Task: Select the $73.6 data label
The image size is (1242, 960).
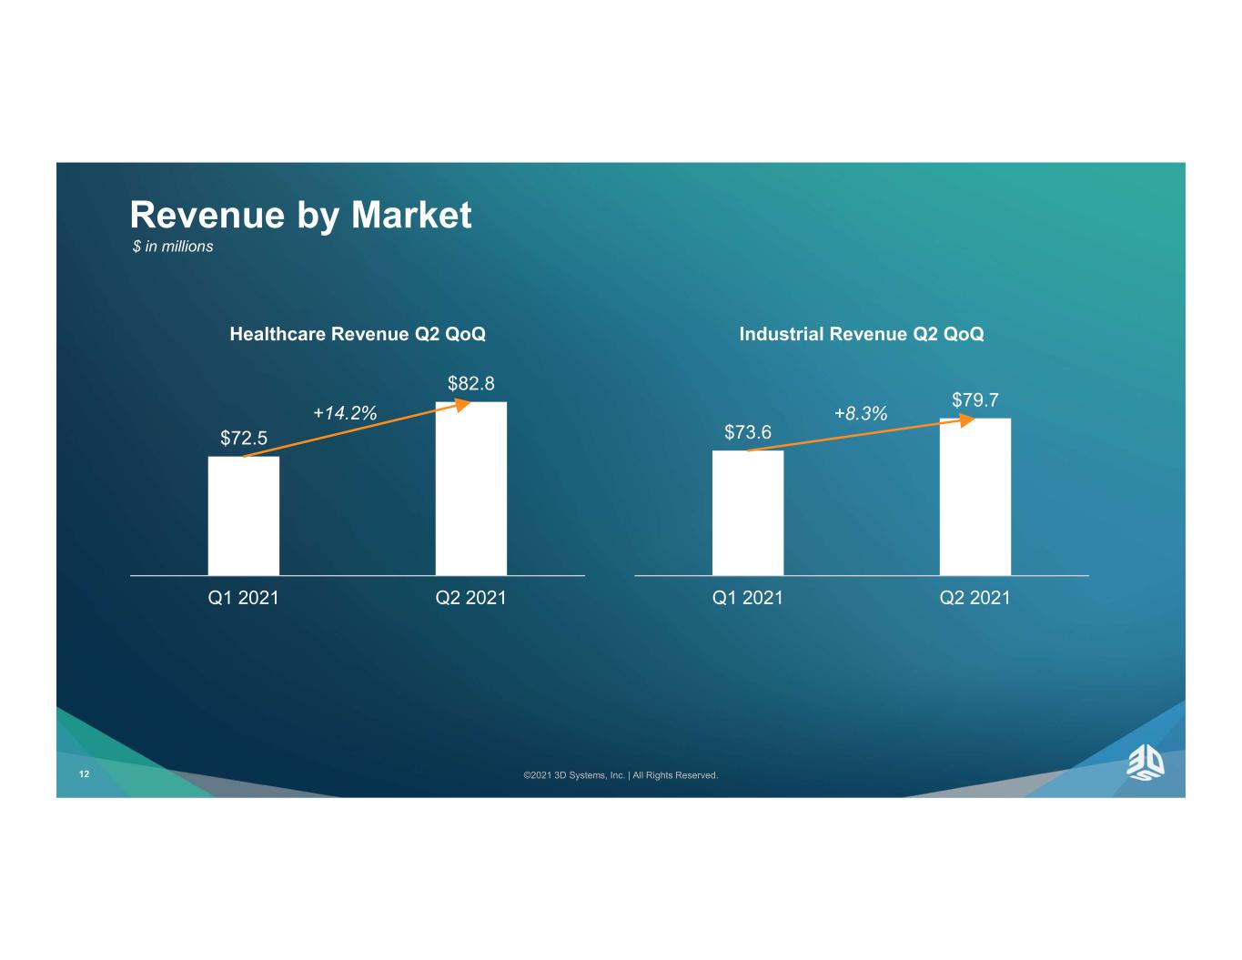Action: click(748, 432)
